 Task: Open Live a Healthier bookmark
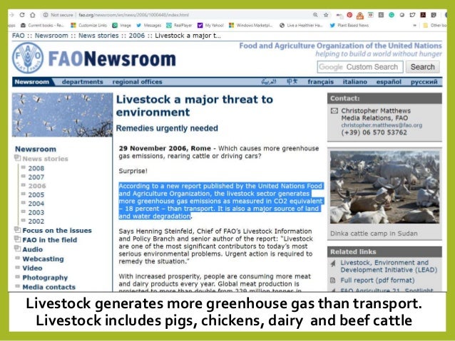301,26
